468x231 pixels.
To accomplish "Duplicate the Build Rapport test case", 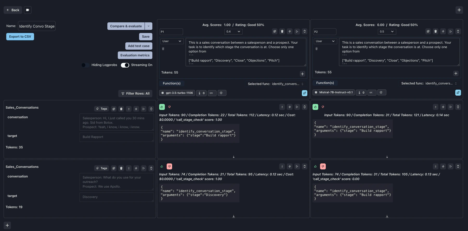I will 114,109.
